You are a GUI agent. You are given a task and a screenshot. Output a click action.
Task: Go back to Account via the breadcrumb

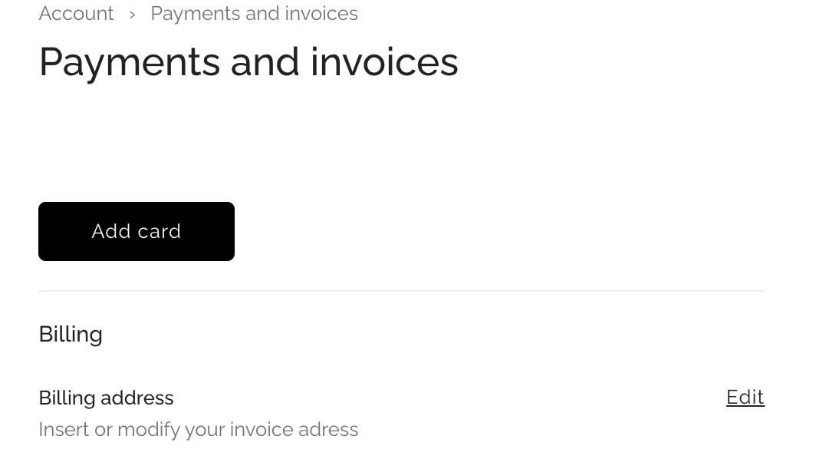[76, 14]
